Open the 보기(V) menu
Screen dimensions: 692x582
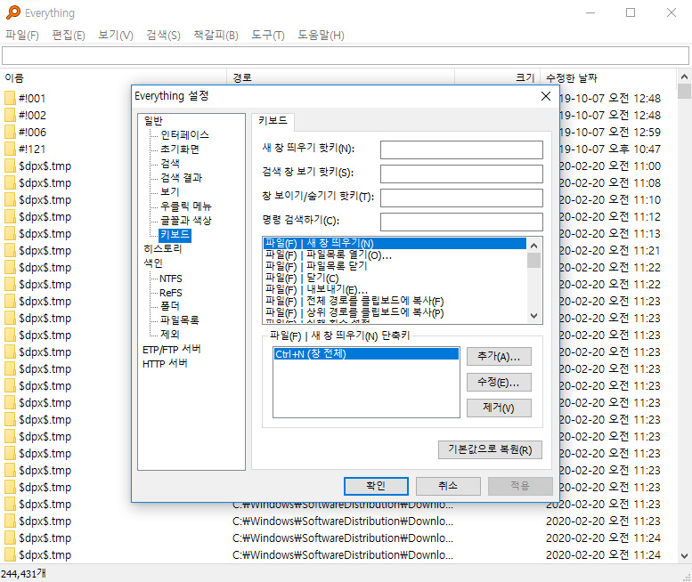point(116,36)
